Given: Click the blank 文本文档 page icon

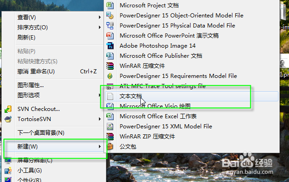Looking at the screenshot, I should point(110,96).
